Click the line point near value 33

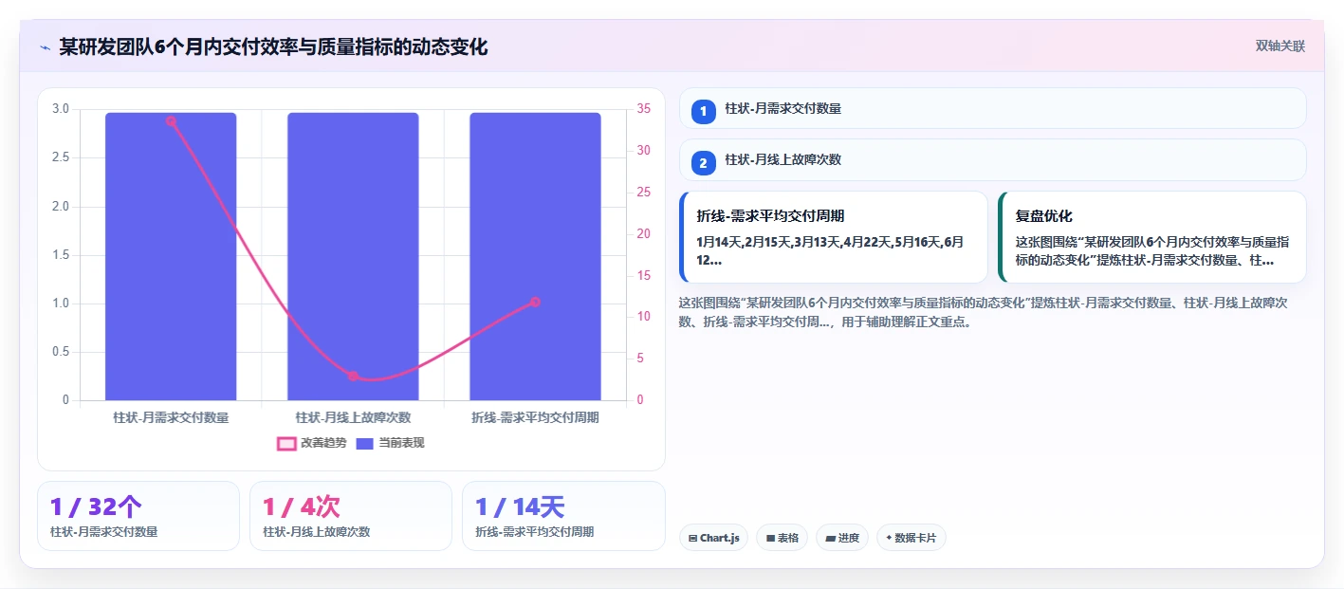click(x=171, y=121)
